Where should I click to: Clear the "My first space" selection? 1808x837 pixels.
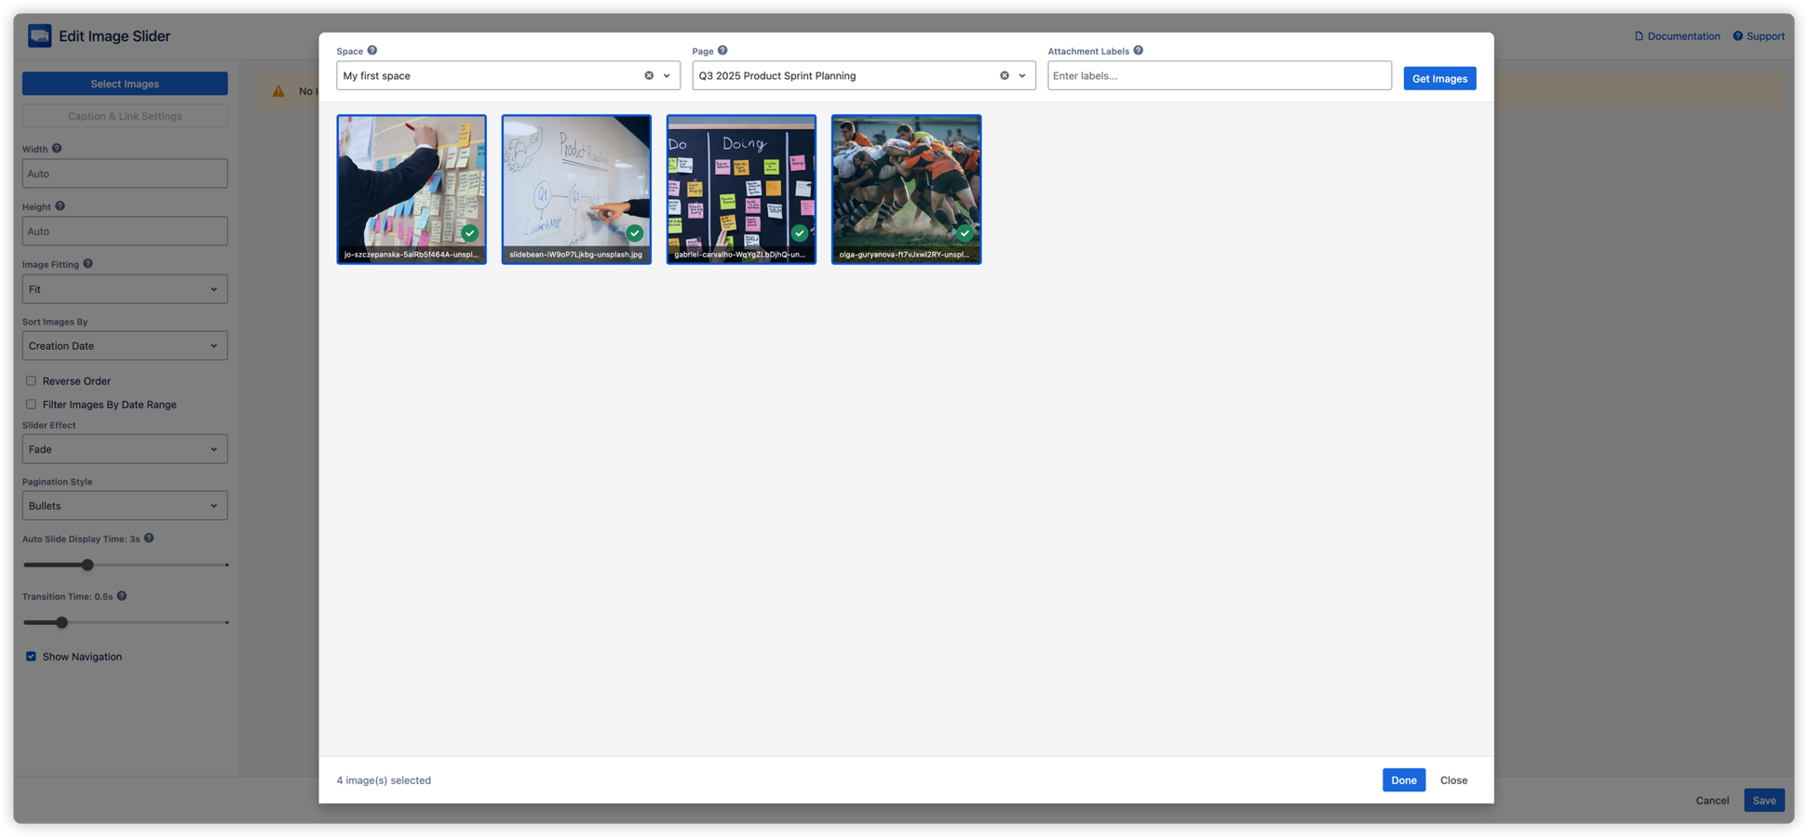pyautogui.click(x=649, y=75)
